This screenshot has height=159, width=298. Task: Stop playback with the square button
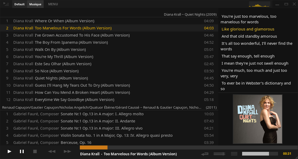35,151
